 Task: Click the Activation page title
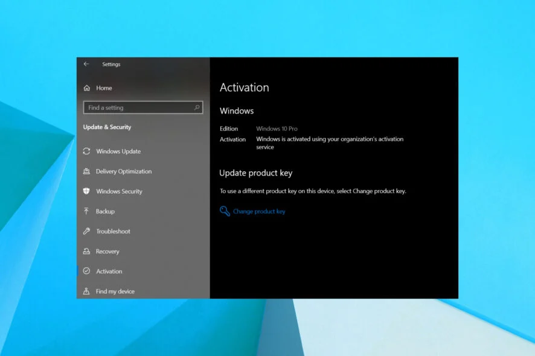point(245,87)
